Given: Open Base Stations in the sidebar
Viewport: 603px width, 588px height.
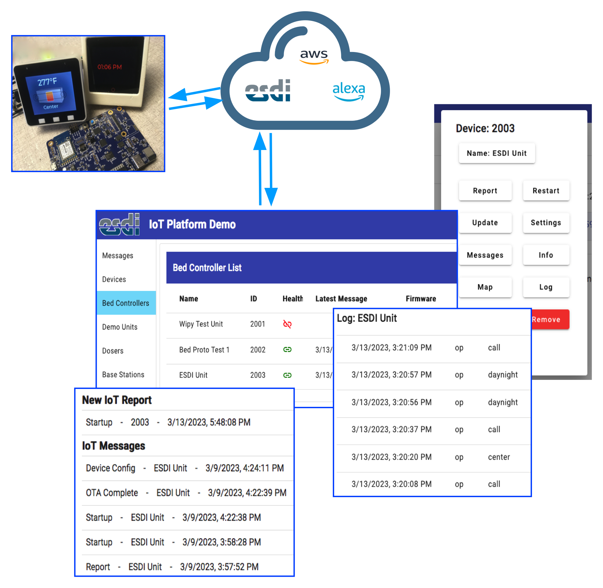Looking at the screenshot, I should click(x=126, y=374).
